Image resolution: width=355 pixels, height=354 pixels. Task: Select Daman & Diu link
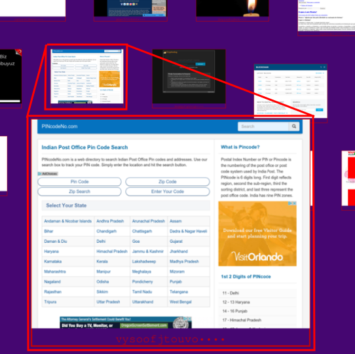[56, 241]
